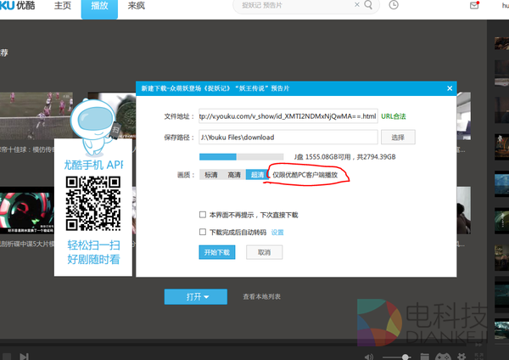509x360 pixels.
Task: Click the video title text under the soccer thumbnail
Action: pyautogui.click(x=27, y=149)
